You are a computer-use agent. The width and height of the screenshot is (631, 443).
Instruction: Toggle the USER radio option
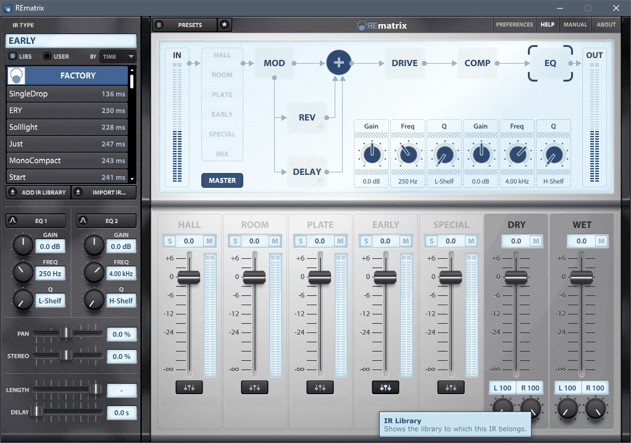pyautogui.click(x=47, y=56)
